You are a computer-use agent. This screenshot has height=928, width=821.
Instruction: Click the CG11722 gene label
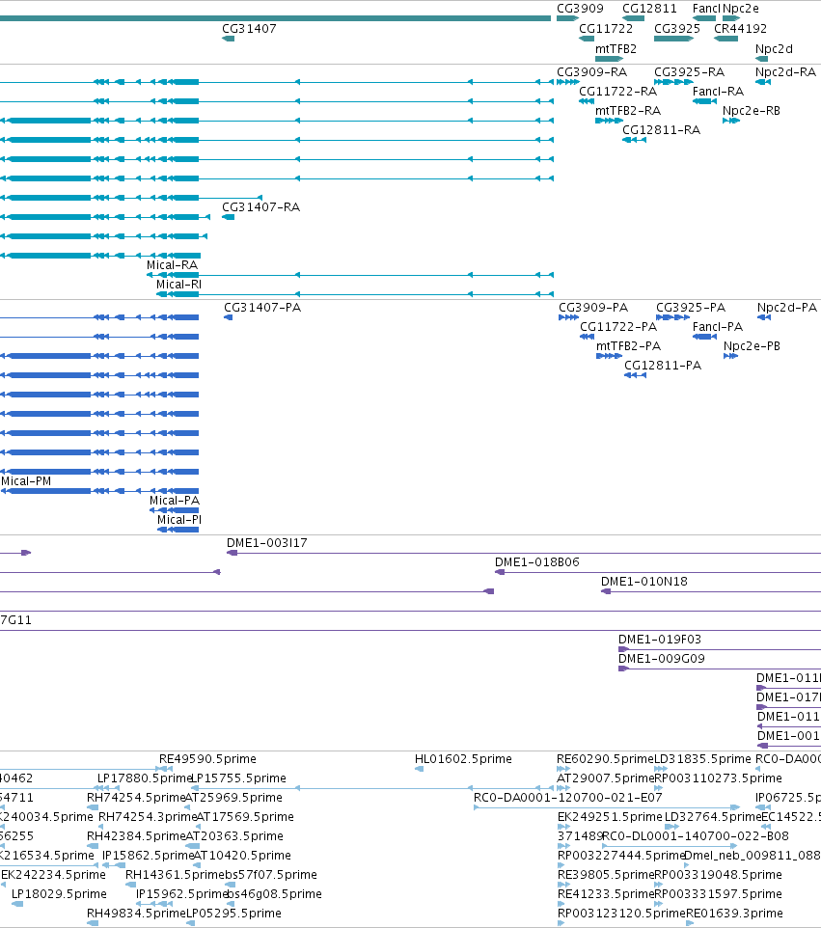[x=606, y=29]
